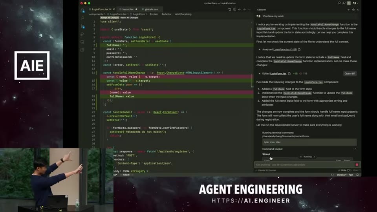Click the components breadcrumb
377x212 pixels.
click(96, 14)
